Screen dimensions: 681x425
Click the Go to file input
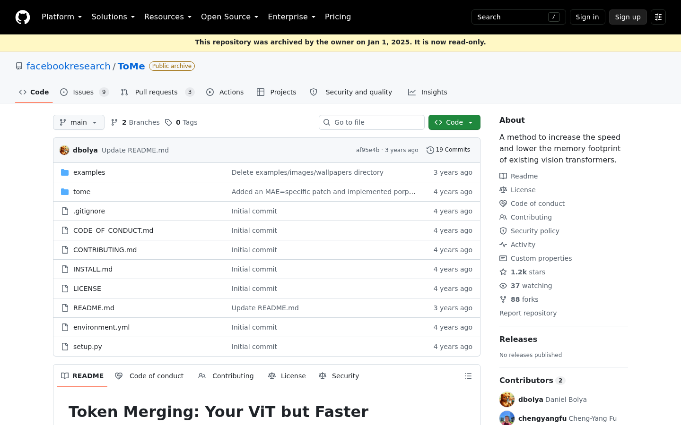[x=372, y=122]
